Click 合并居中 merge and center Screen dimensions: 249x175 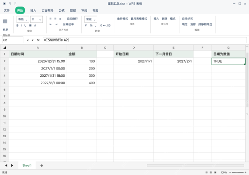pos(69,24)
